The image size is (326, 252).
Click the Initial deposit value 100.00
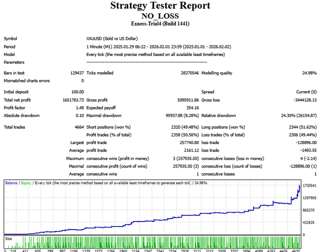pyautogui.click(x=76, y=92)
